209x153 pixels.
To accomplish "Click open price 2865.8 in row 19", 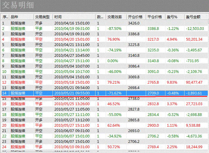I will 134,120.
